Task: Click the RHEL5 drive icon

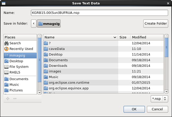Action: click(6, 72)
